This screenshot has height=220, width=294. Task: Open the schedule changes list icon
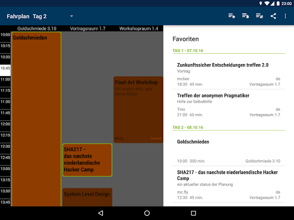[260, 16]
